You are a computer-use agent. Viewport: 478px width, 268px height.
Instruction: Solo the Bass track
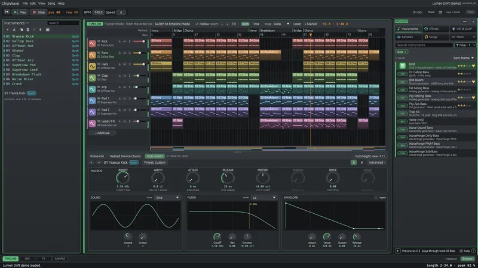(130, 53)
